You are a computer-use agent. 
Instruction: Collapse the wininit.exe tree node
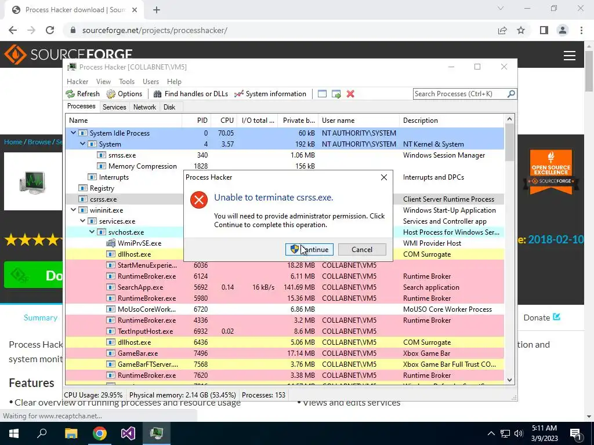click(x=73, y=210)
